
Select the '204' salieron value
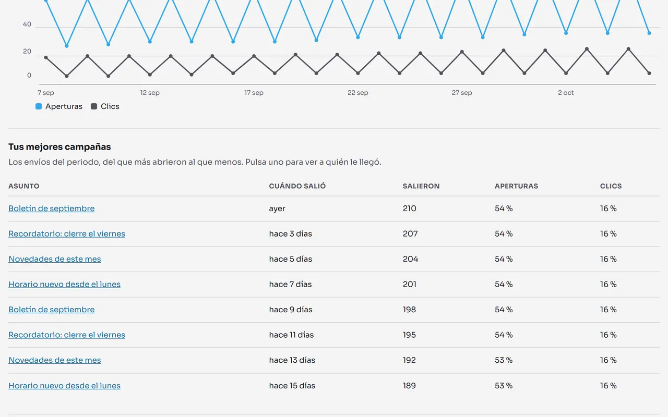coord(410,259)
